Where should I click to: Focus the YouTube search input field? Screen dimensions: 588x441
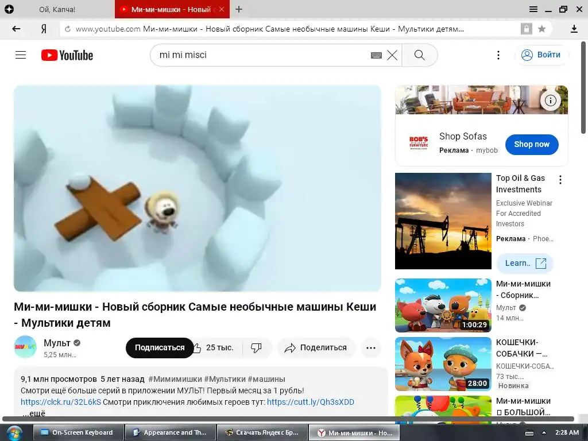[x=262, y=55]
